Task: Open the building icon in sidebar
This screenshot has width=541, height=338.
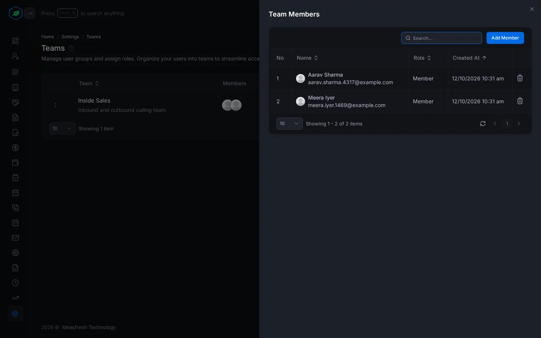Action: click(x=15, y=88)
